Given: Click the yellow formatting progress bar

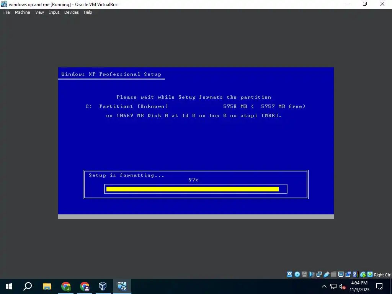Looking at the screenshot, I should 192,189.
